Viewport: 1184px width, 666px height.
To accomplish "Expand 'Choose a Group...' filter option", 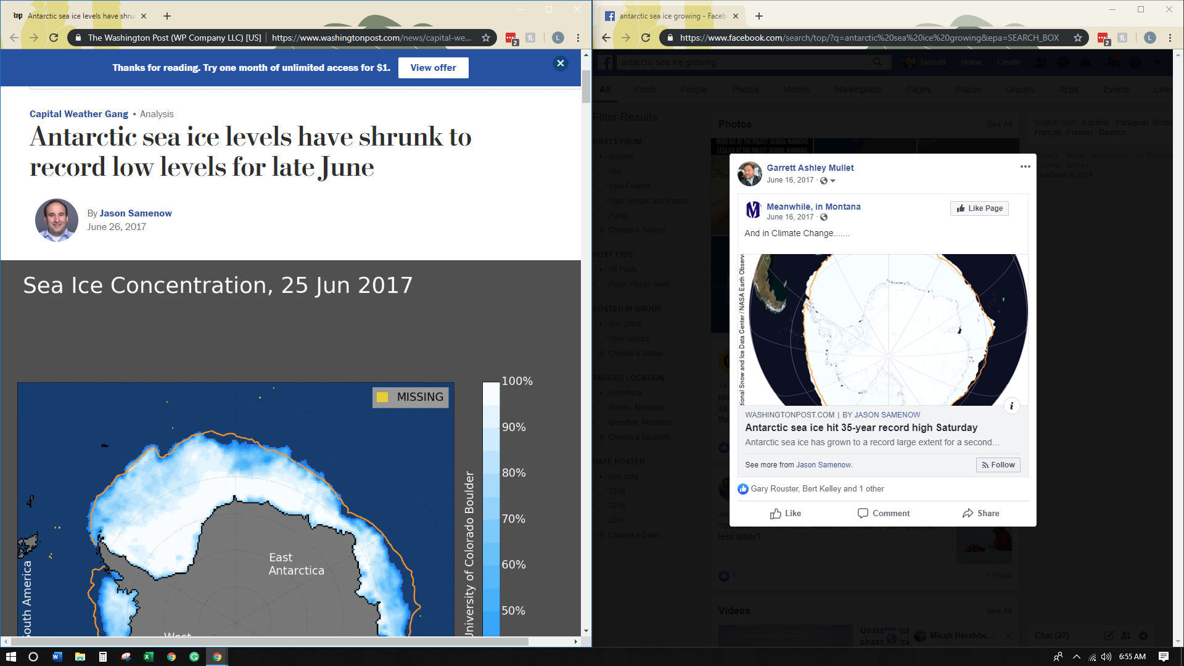I will (x=633, y=353).
